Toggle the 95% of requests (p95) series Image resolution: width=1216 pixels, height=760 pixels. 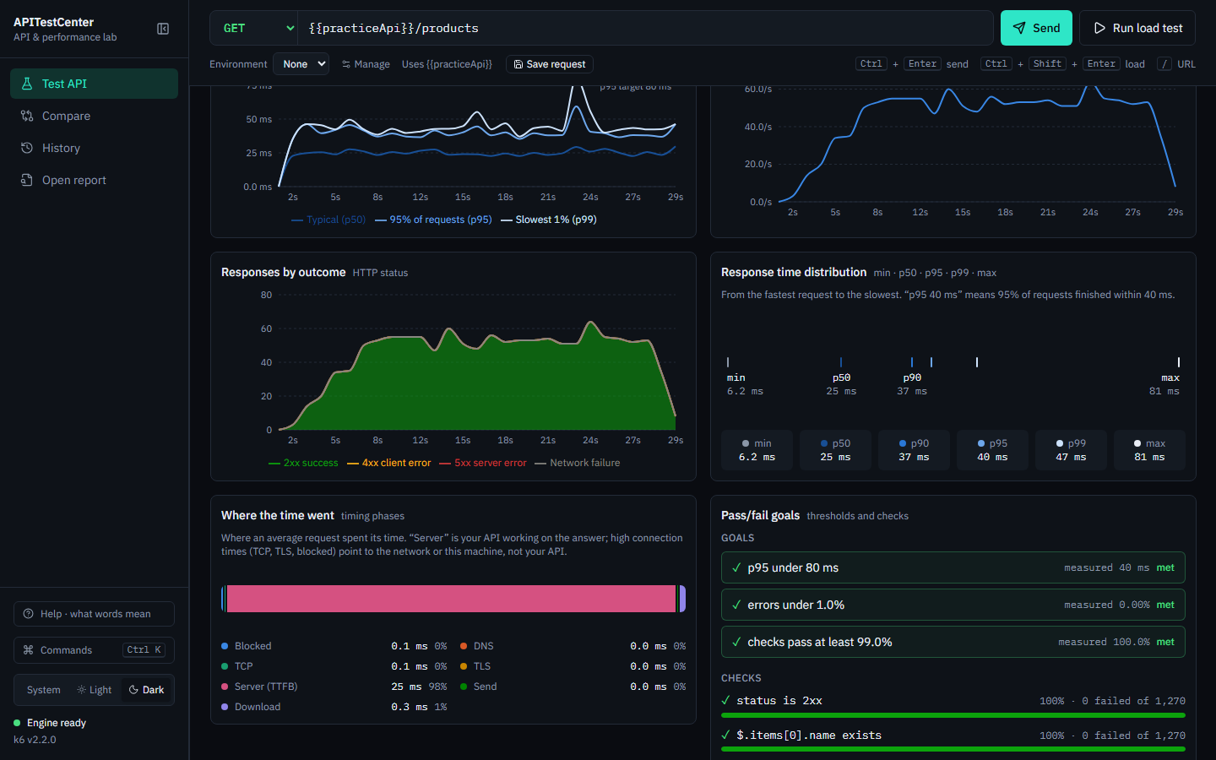click(433, 220)
